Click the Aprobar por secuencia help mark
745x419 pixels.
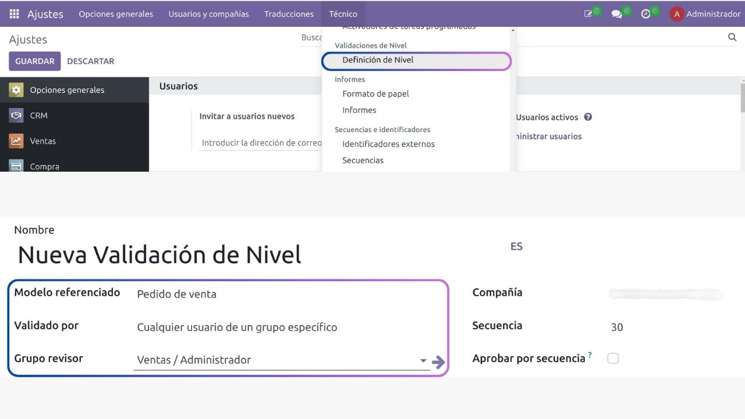tap(590, 354)
